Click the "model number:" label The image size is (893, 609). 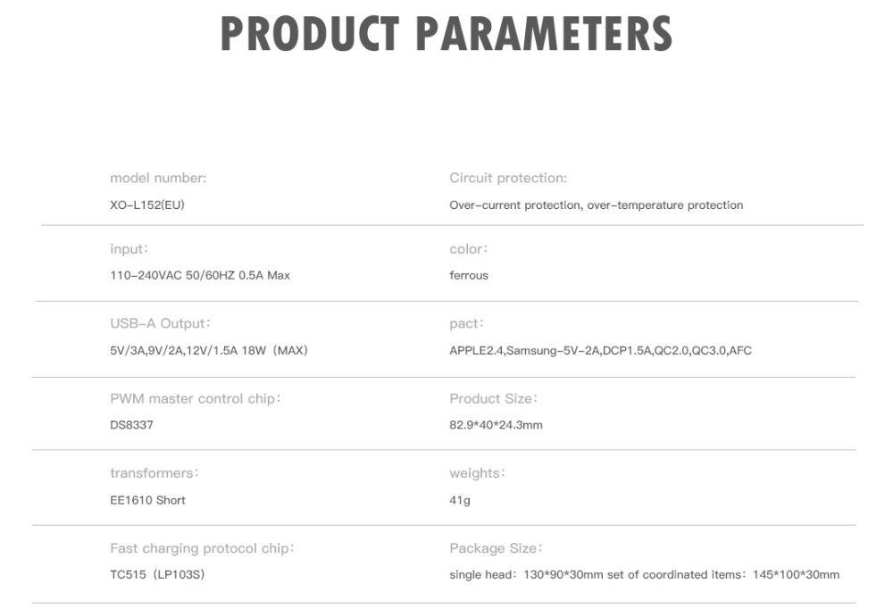click(158, 179)
